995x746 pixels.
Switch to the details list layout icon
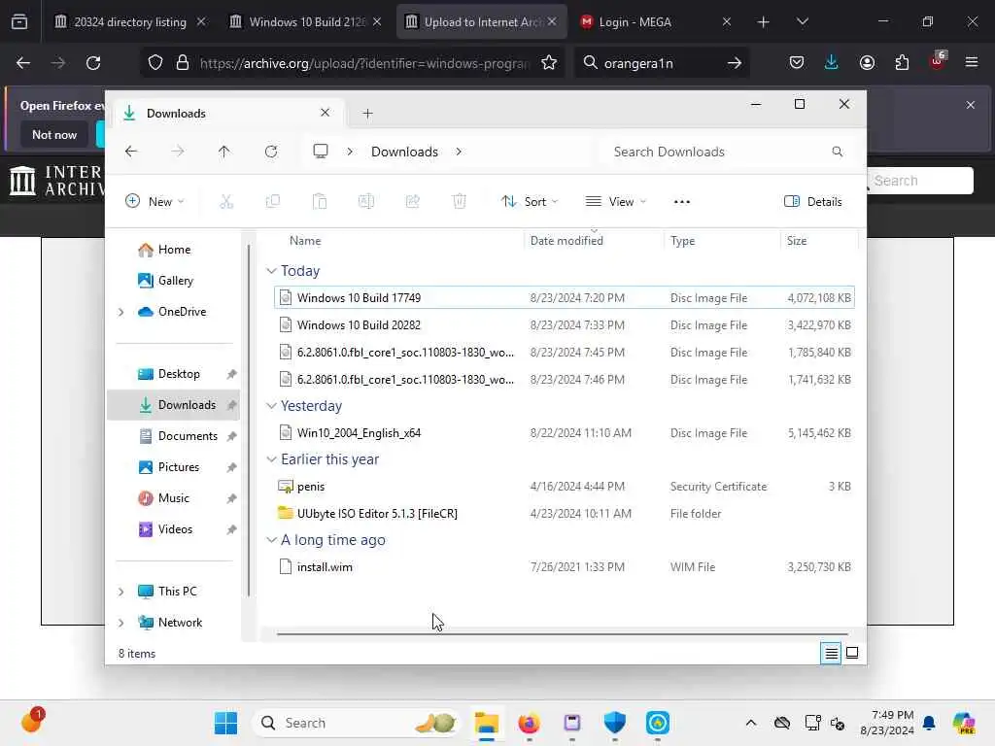(831, 653)
